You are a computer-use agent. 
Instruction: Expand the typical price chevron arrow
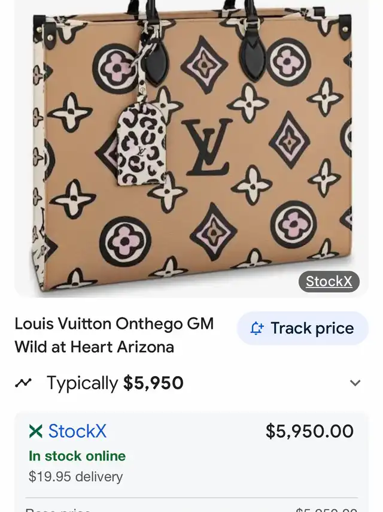pos(355,383)
